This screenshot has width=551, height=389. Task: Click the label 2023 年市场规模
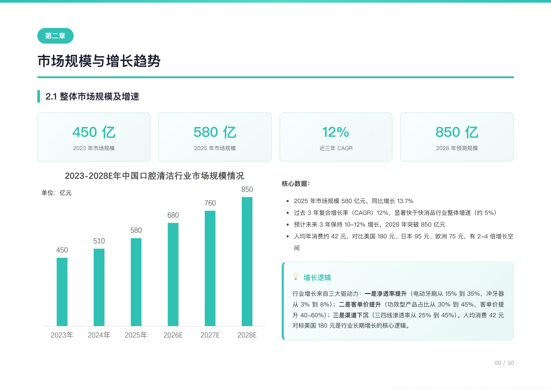tap(94, 148)
